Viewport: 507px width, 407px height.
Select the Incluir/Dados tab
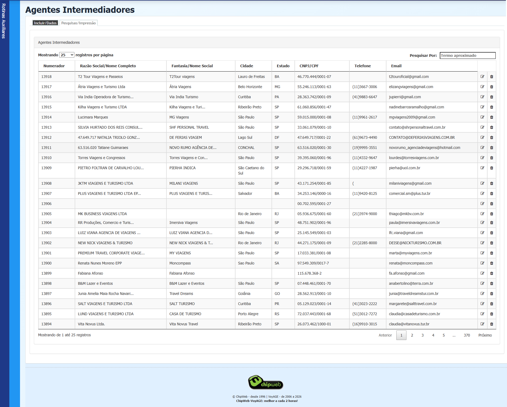45,23
